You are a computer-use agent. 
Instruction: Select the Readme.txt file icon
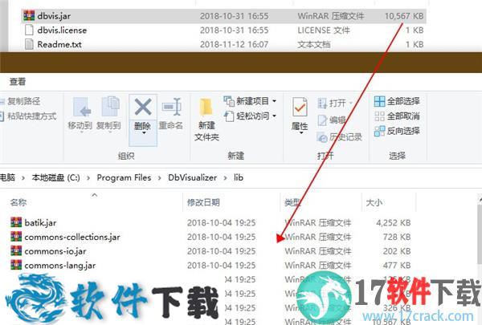tap(29, 44)
